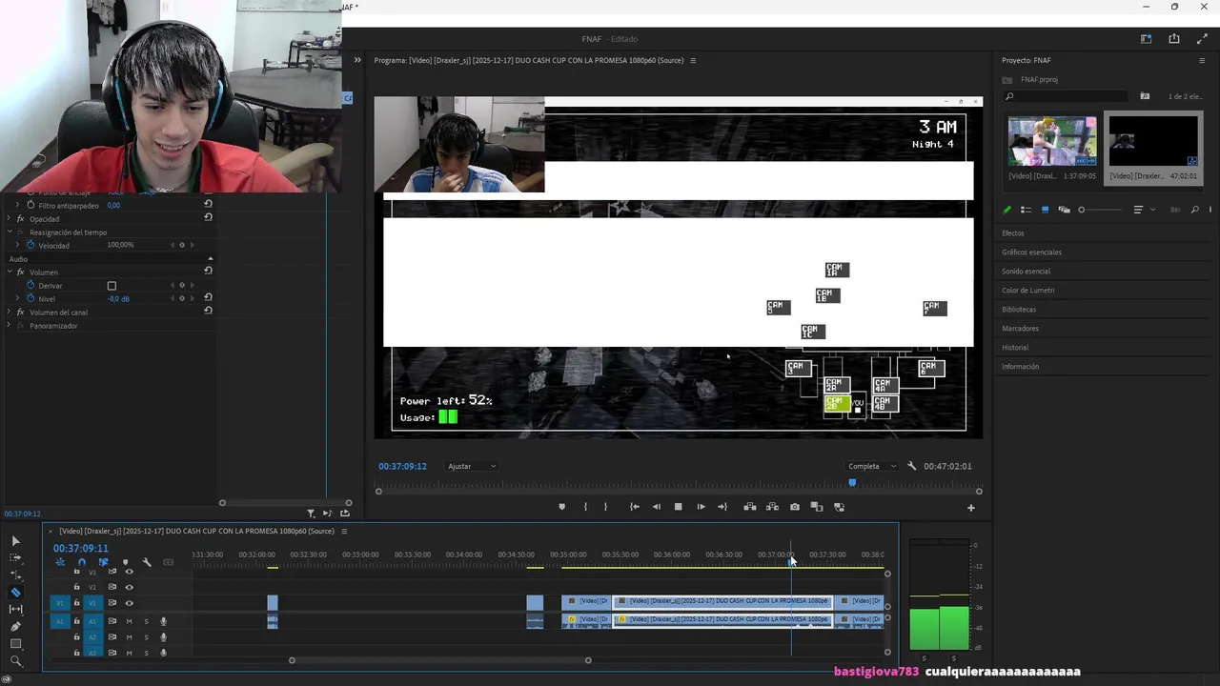Toggle closed captions track button

[x=169, y=562]
